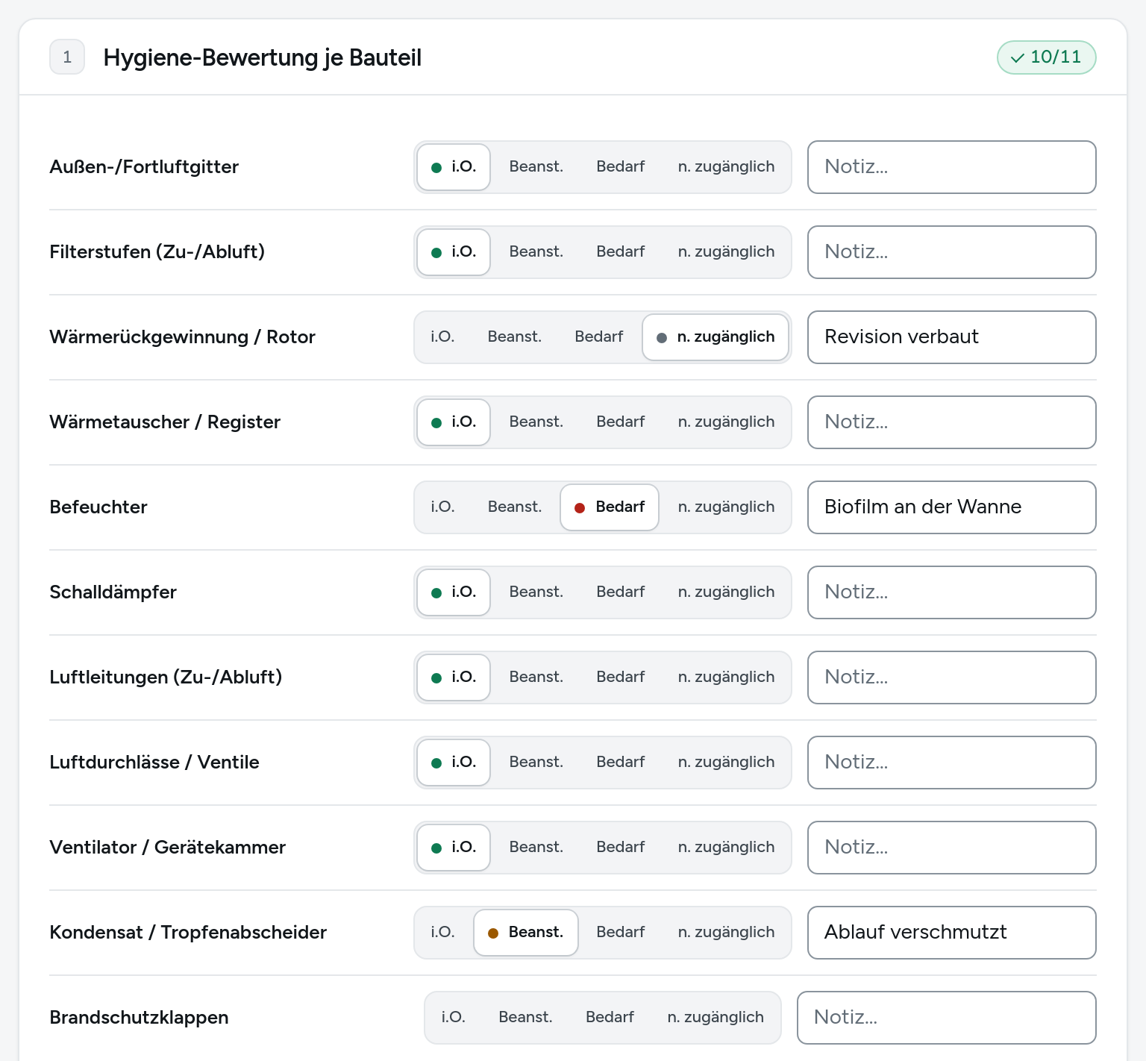Set Luftdurchlässe / Ventile to Bedarf
Screen dimensions: 1146x1061
click(x=621, y=763)
